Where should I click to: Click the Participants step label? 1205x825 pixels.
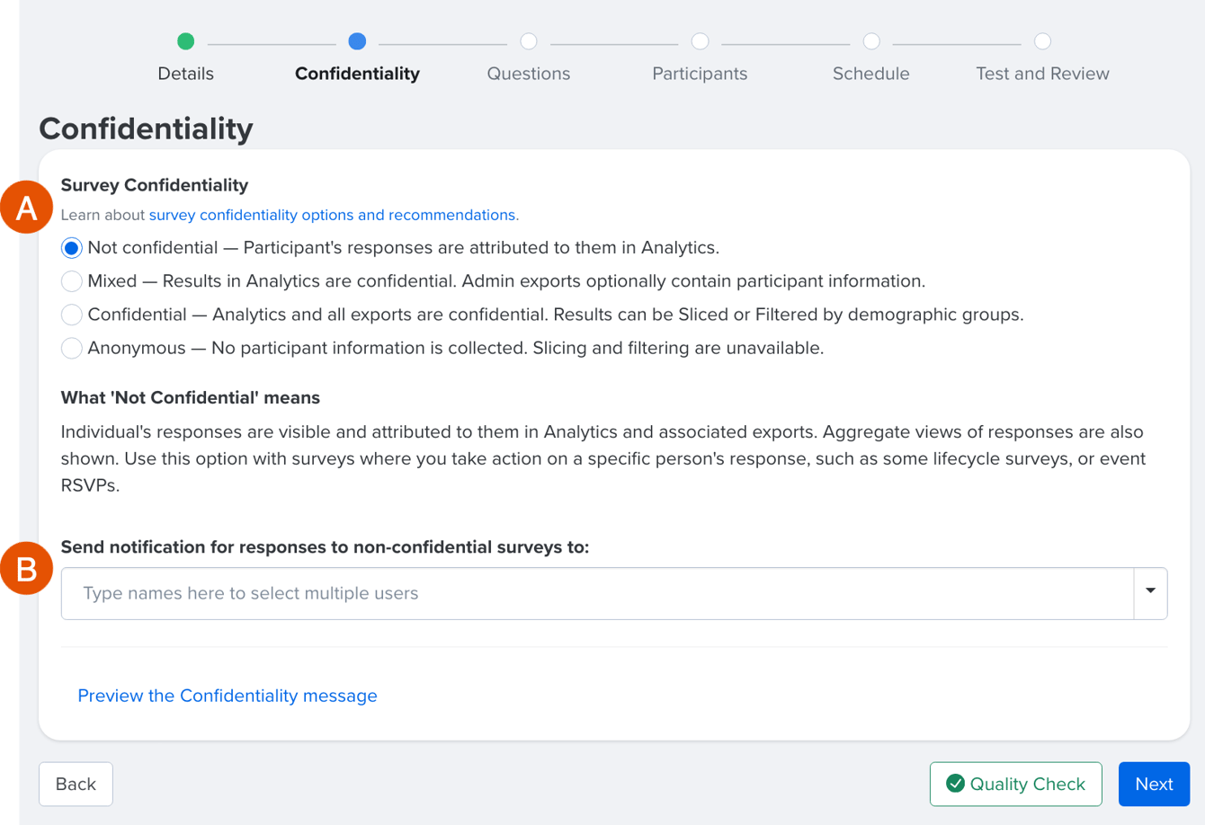(700, 74)
